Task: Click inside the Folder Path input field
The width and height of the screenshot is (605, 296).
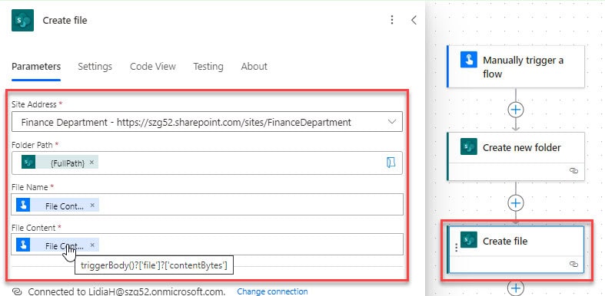Action: (x=207, y=163)
